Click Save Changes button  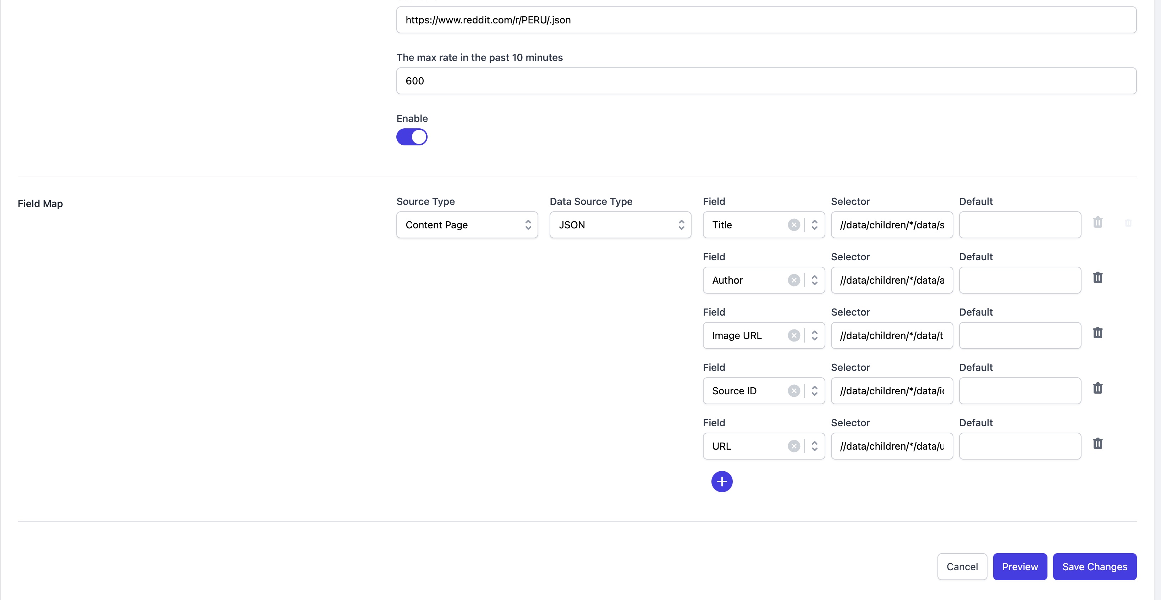(1094, 567)
